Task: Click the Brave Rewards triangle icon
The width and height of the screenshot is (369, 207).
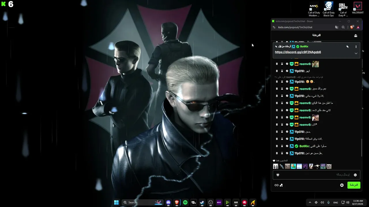Action: pyautogui.click(x=358, y=27)
